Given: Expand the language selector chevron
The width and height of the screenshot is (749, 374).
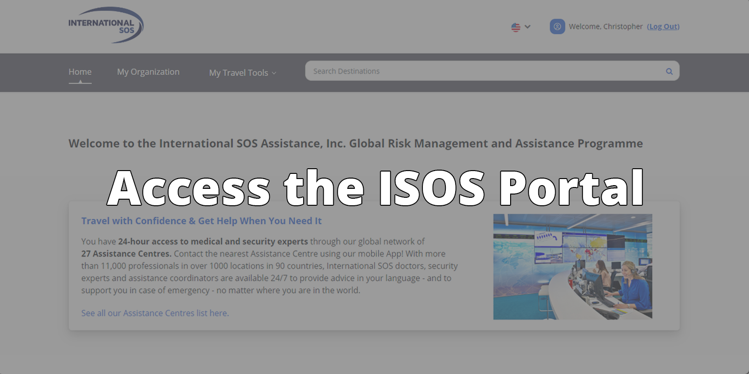Looking at the screenshot, I should tap(527, 27).
